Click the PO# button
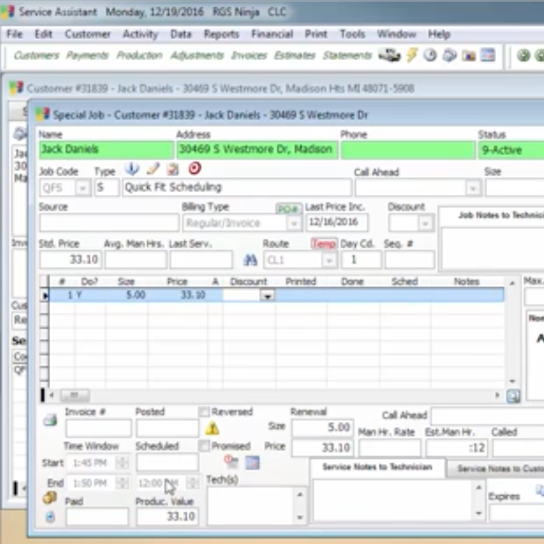The height and width of the screenshot is (544, 544). click(289, 209)
